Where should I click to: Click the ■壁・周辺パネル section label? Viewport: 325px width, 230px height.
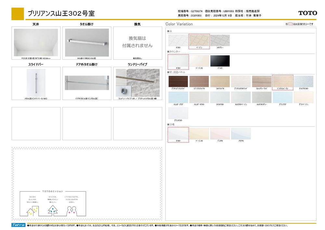(x=176, y=72)
